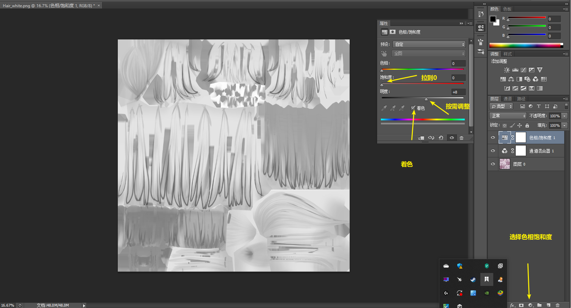The image size is (571, 308).
Task: Hide the 通道混合器 1 layer
Action: (493, 151)
